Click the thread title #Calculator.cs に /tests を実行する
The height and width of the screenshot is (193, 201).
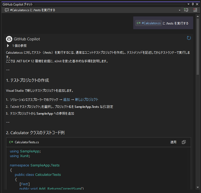pyautogui.click(x=33, y=10)
